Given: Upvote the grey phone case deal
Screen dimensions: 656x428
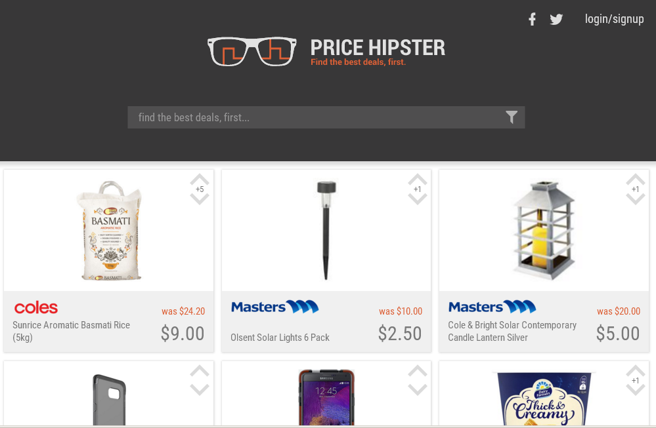Looking at the screenshot, I should (x=200, y=371).
